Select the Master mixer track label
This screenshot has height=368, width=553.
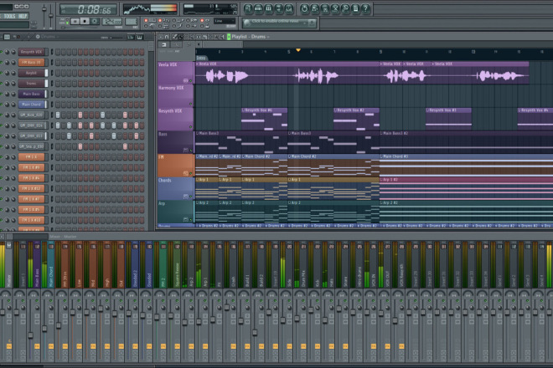9,281
